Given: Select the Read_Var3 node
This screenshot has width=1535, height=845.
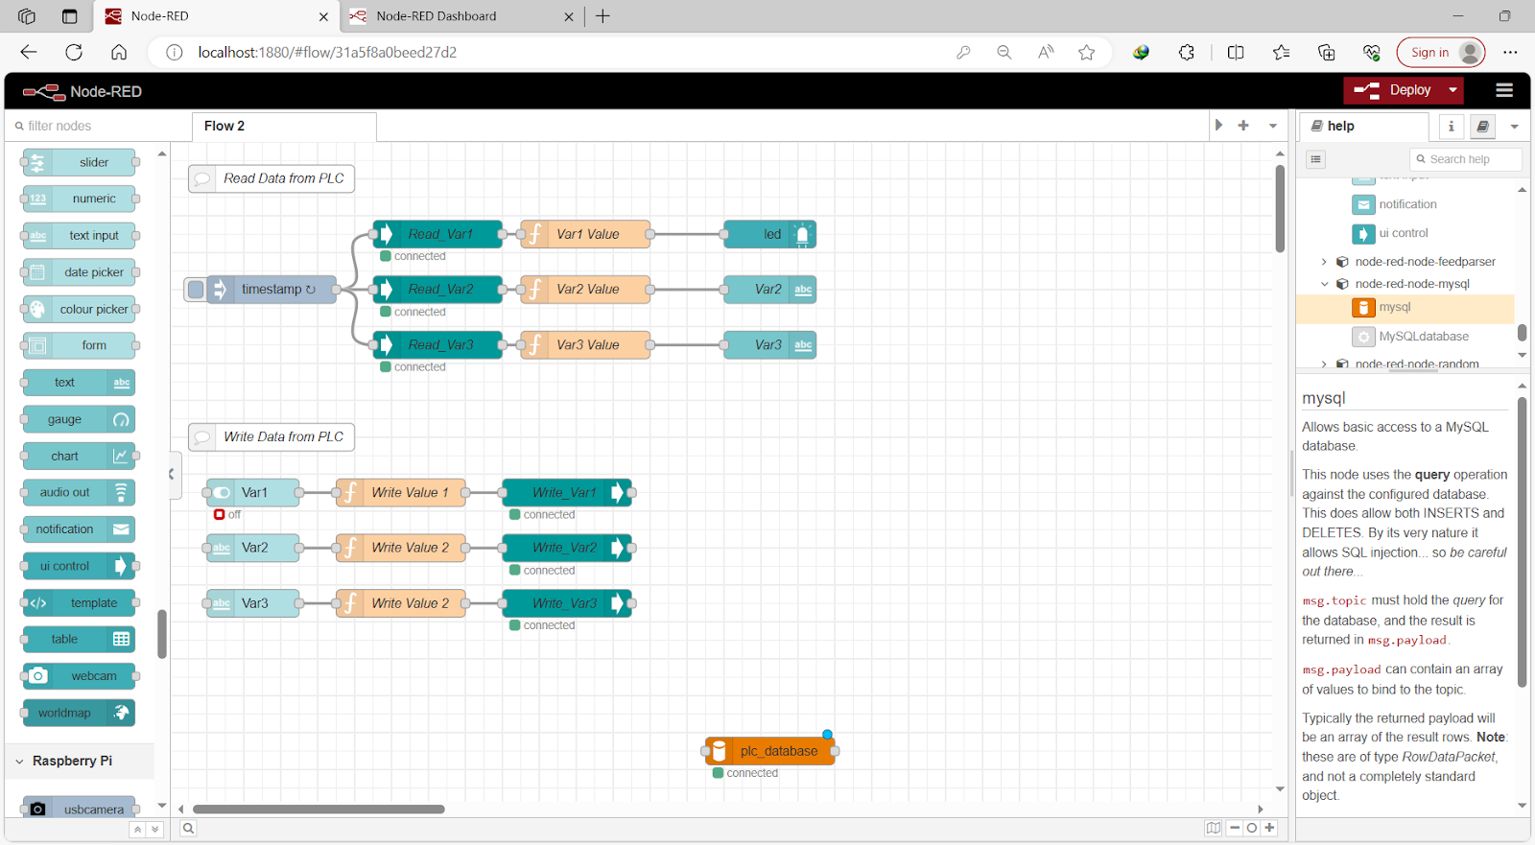Looking at the screenshot, I should pyautogui.click(x=438, y=345).
